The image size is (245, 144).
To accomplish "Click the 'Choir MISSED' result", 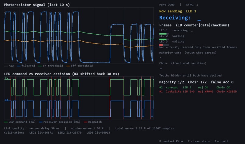I will 226,91.
